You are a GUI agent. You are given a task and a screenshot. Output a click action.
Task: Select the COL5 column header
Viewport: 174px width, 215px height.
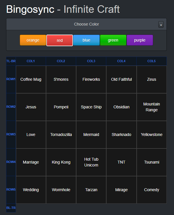(x=151, y=61)
